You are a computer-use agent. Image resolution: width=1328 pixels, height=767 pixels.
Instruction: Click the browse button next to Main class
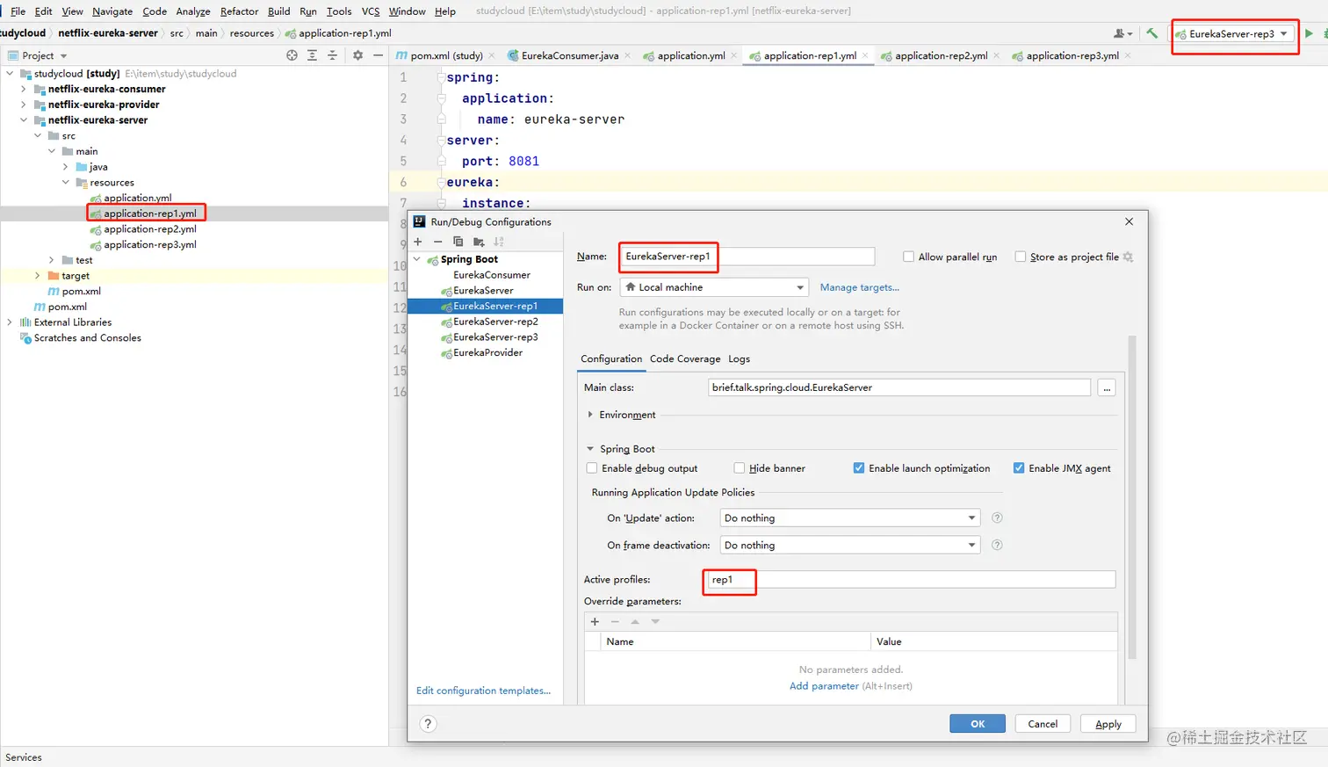click(1107, 387)
